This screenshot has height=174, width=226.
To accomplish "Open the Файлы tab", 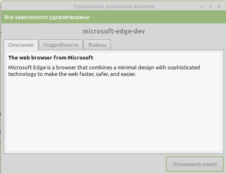I will (x=97, y=45).
